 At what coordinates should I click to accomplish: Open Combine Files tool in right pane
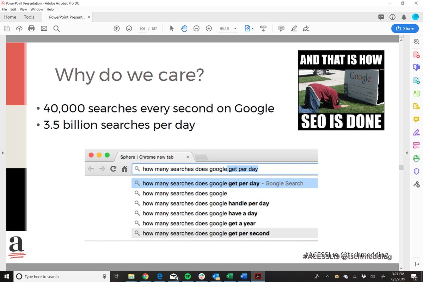click(416, 67)
